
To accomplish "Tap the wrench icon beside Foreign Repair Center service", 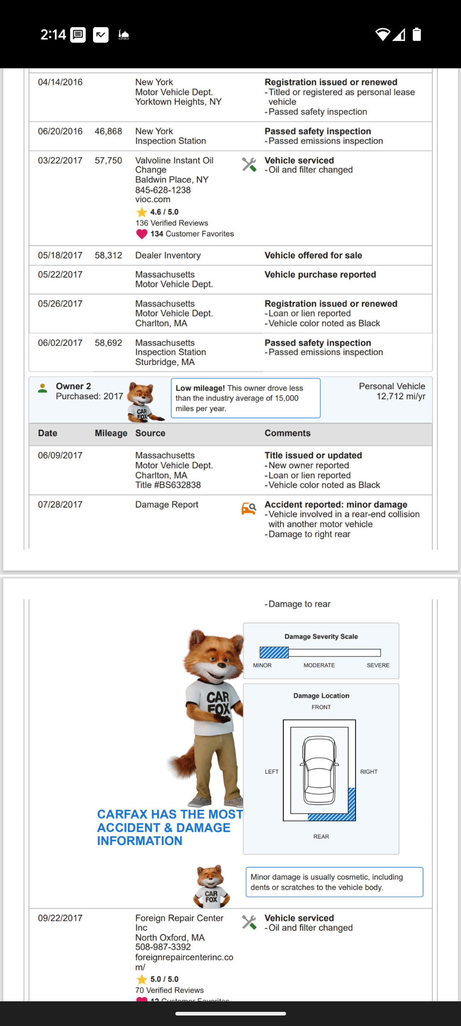I will tap(249, 922).
